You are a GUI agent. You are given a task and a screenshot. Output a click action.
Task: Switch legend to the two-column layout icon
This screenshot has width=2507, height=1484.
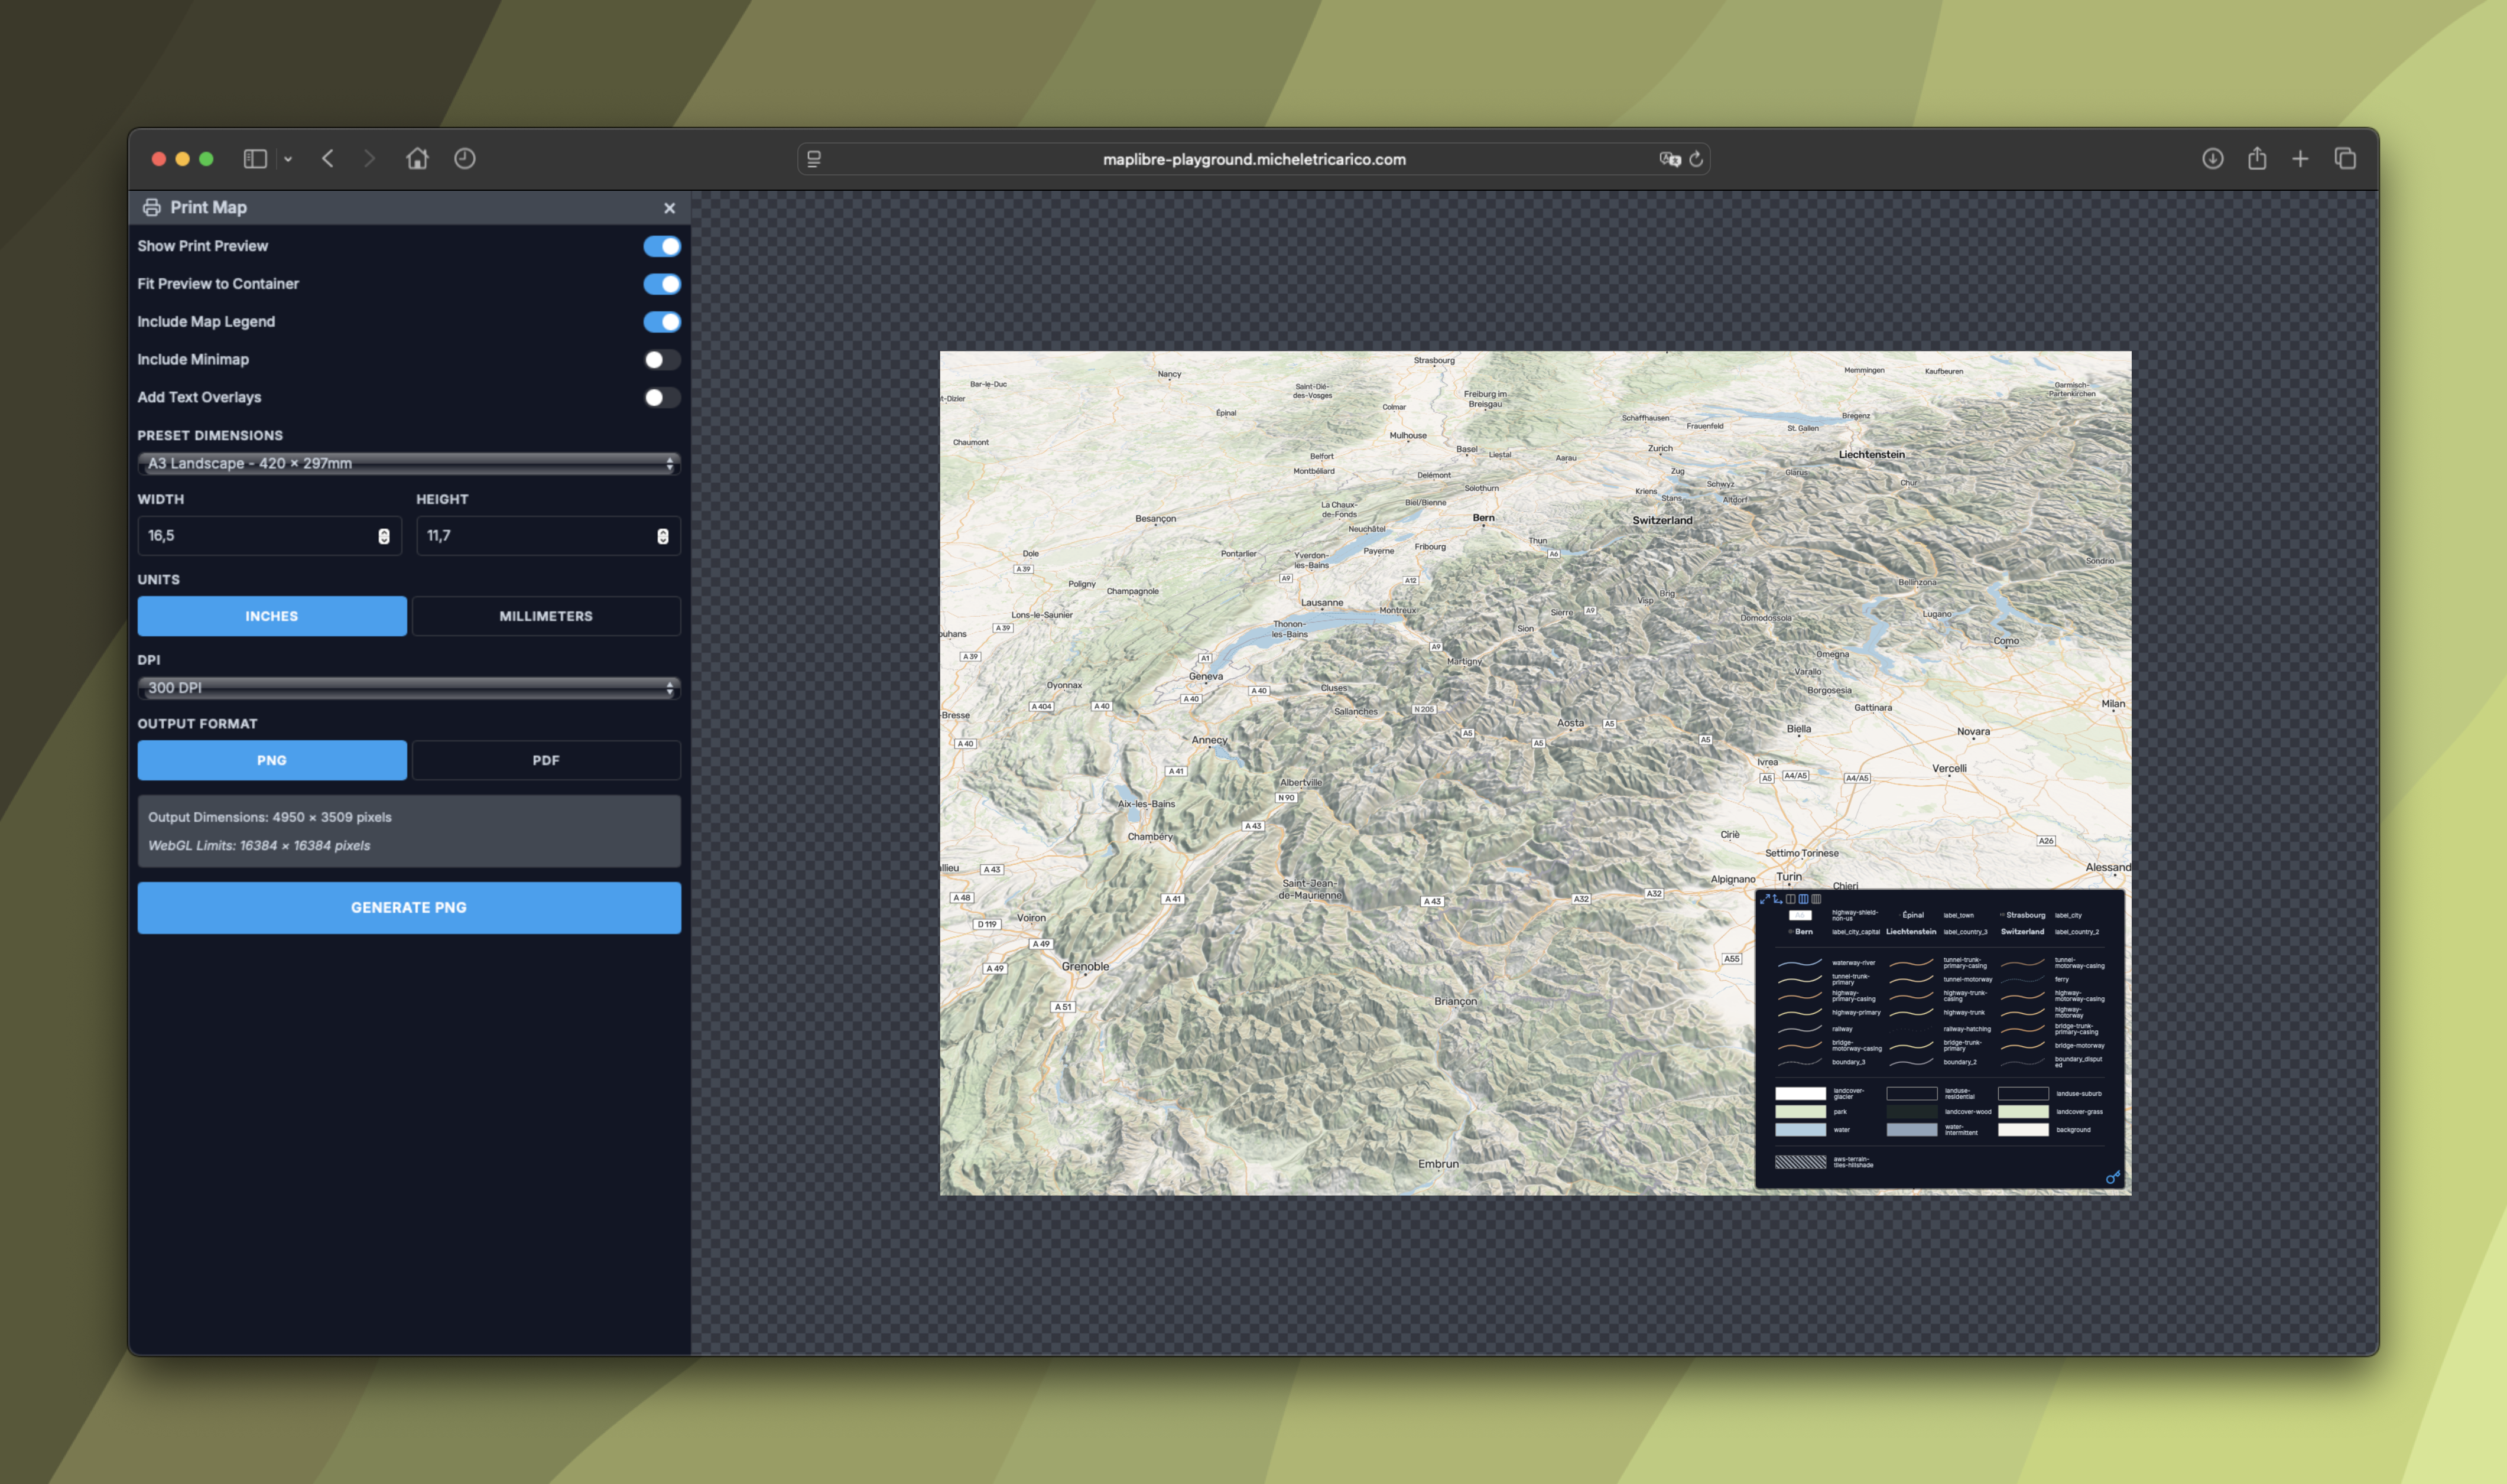[1791, 899]
